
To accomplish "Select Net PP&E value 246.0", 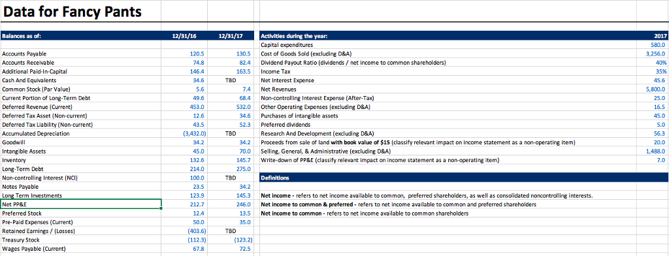I will point(231,204).
